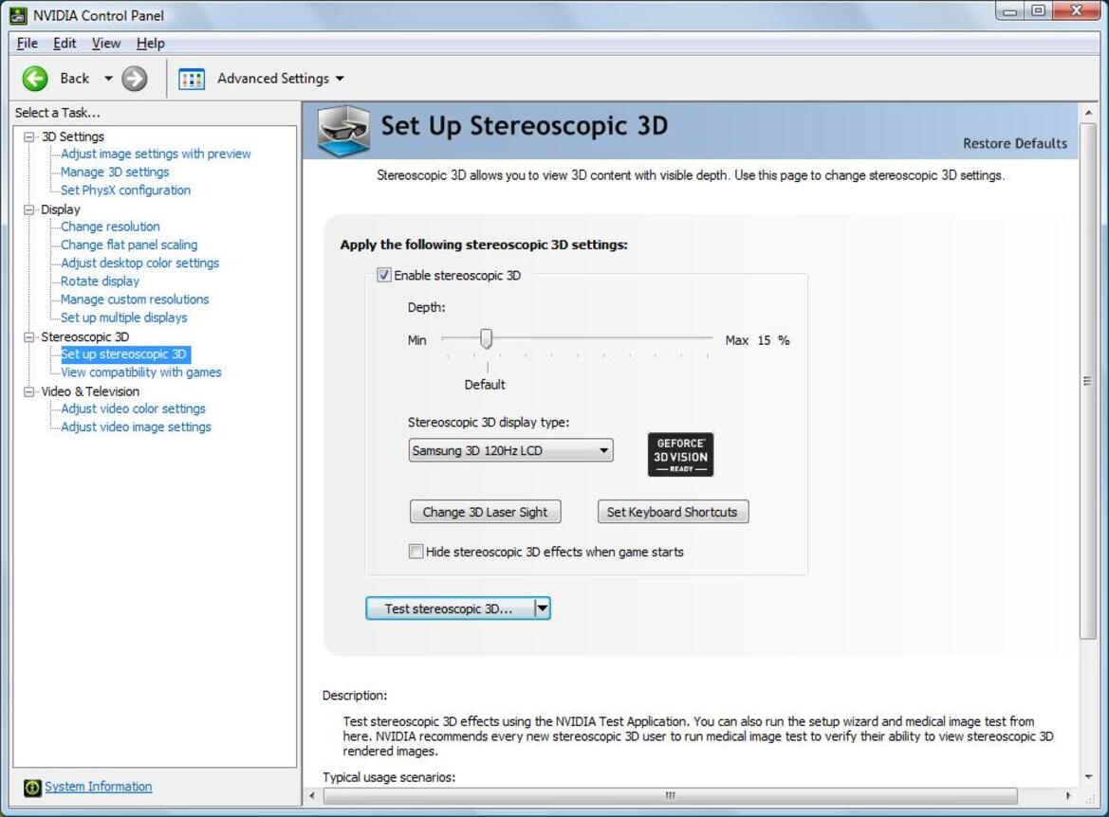Select Adjust video image settings task
This screenshot has height=817, width=1109.
click(136, 427)
